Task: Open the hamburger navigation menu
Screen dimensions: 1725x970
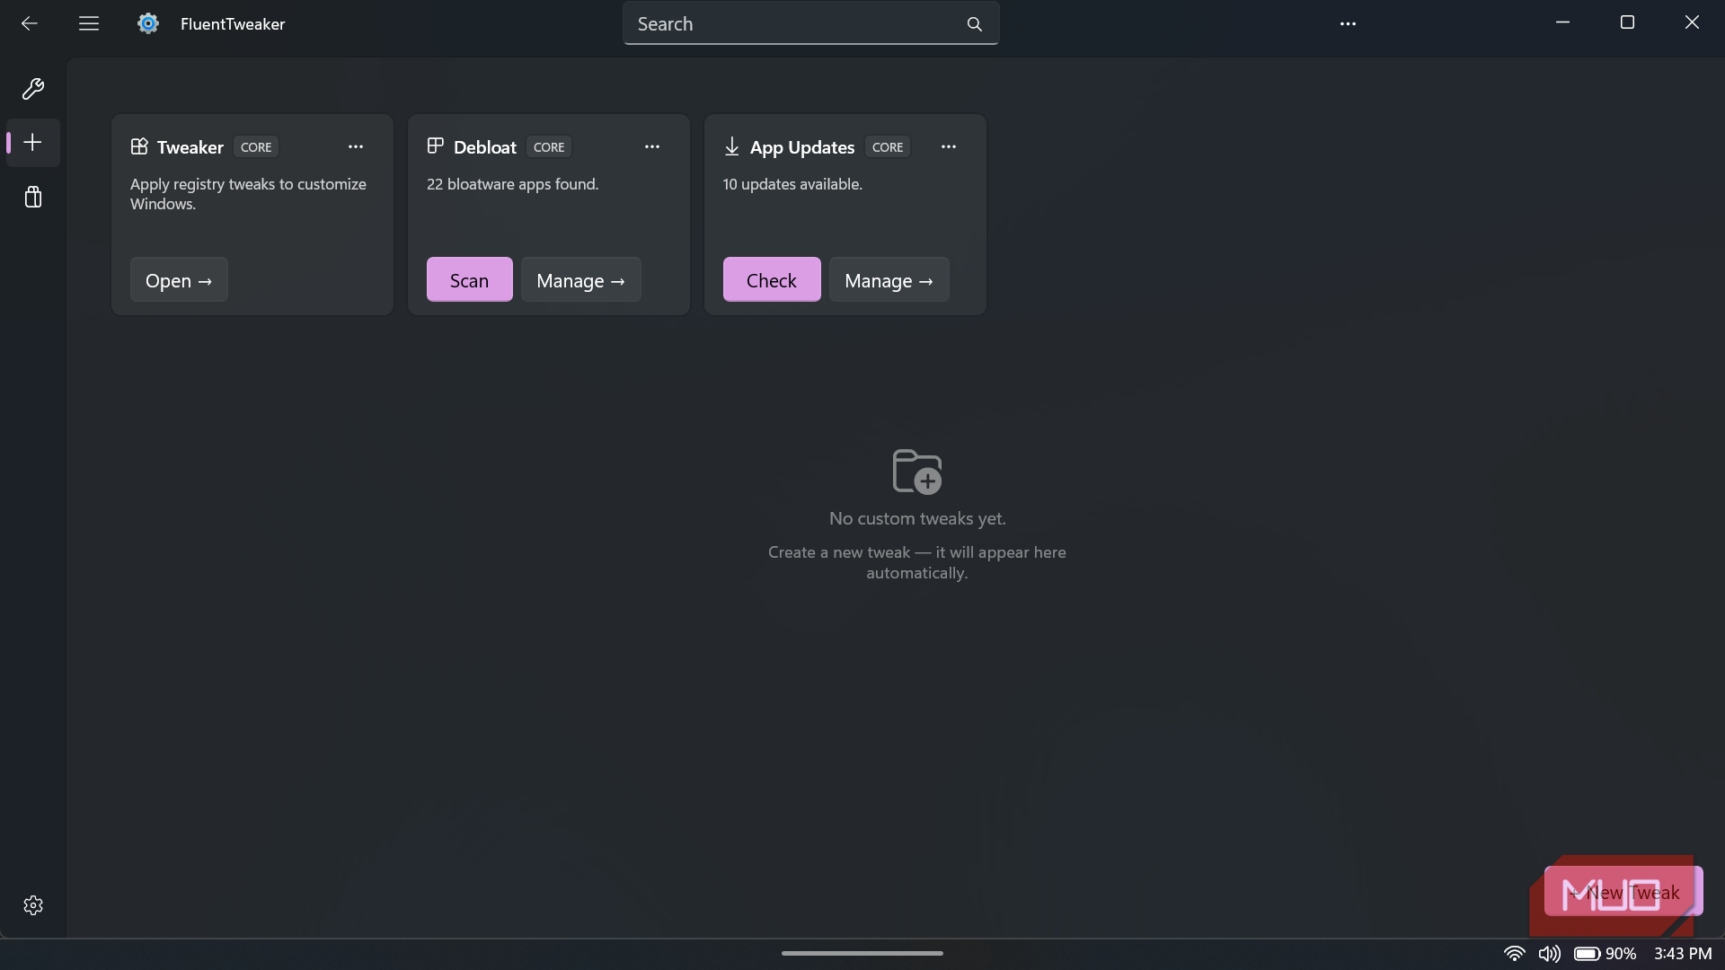Action: [89, 23]
